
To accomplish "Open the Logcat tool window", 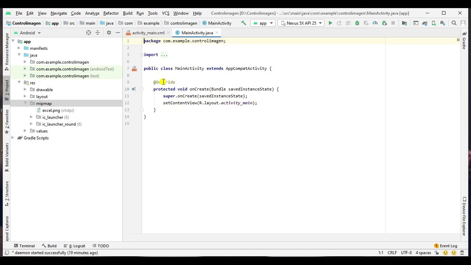I will pyautogui.click(x=74, y=246).
